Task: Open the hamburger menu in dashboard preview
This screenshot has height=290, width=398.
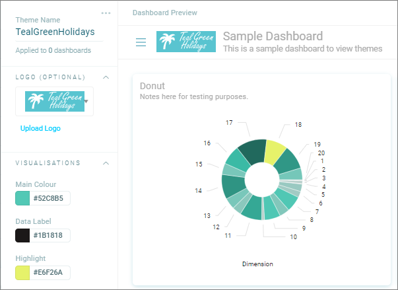Action: (x=141, y=42)
